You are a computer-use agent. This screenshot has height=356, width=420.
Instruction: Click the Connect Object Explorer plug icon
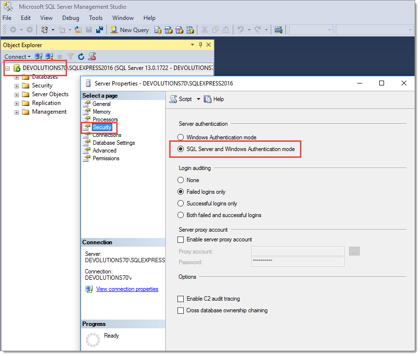(38, 56)
